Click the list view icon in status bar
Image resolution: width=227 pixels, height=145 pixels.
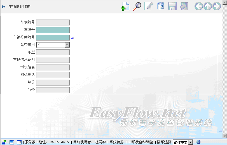tap(12, 142)
